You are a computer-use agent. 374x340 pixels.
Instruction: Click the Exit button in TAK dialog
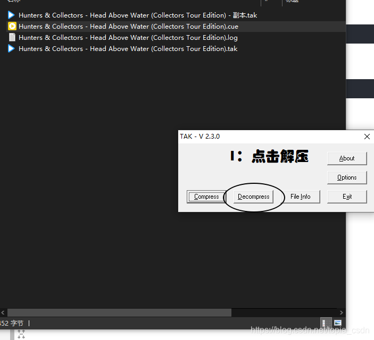tap(347, 197)
